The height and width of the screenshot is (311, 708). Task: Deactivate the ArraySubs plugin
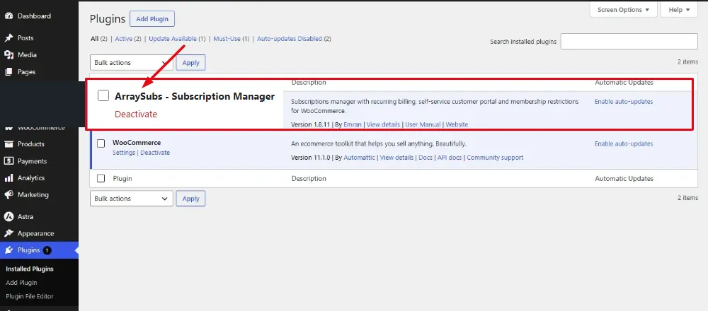point(136,114)
